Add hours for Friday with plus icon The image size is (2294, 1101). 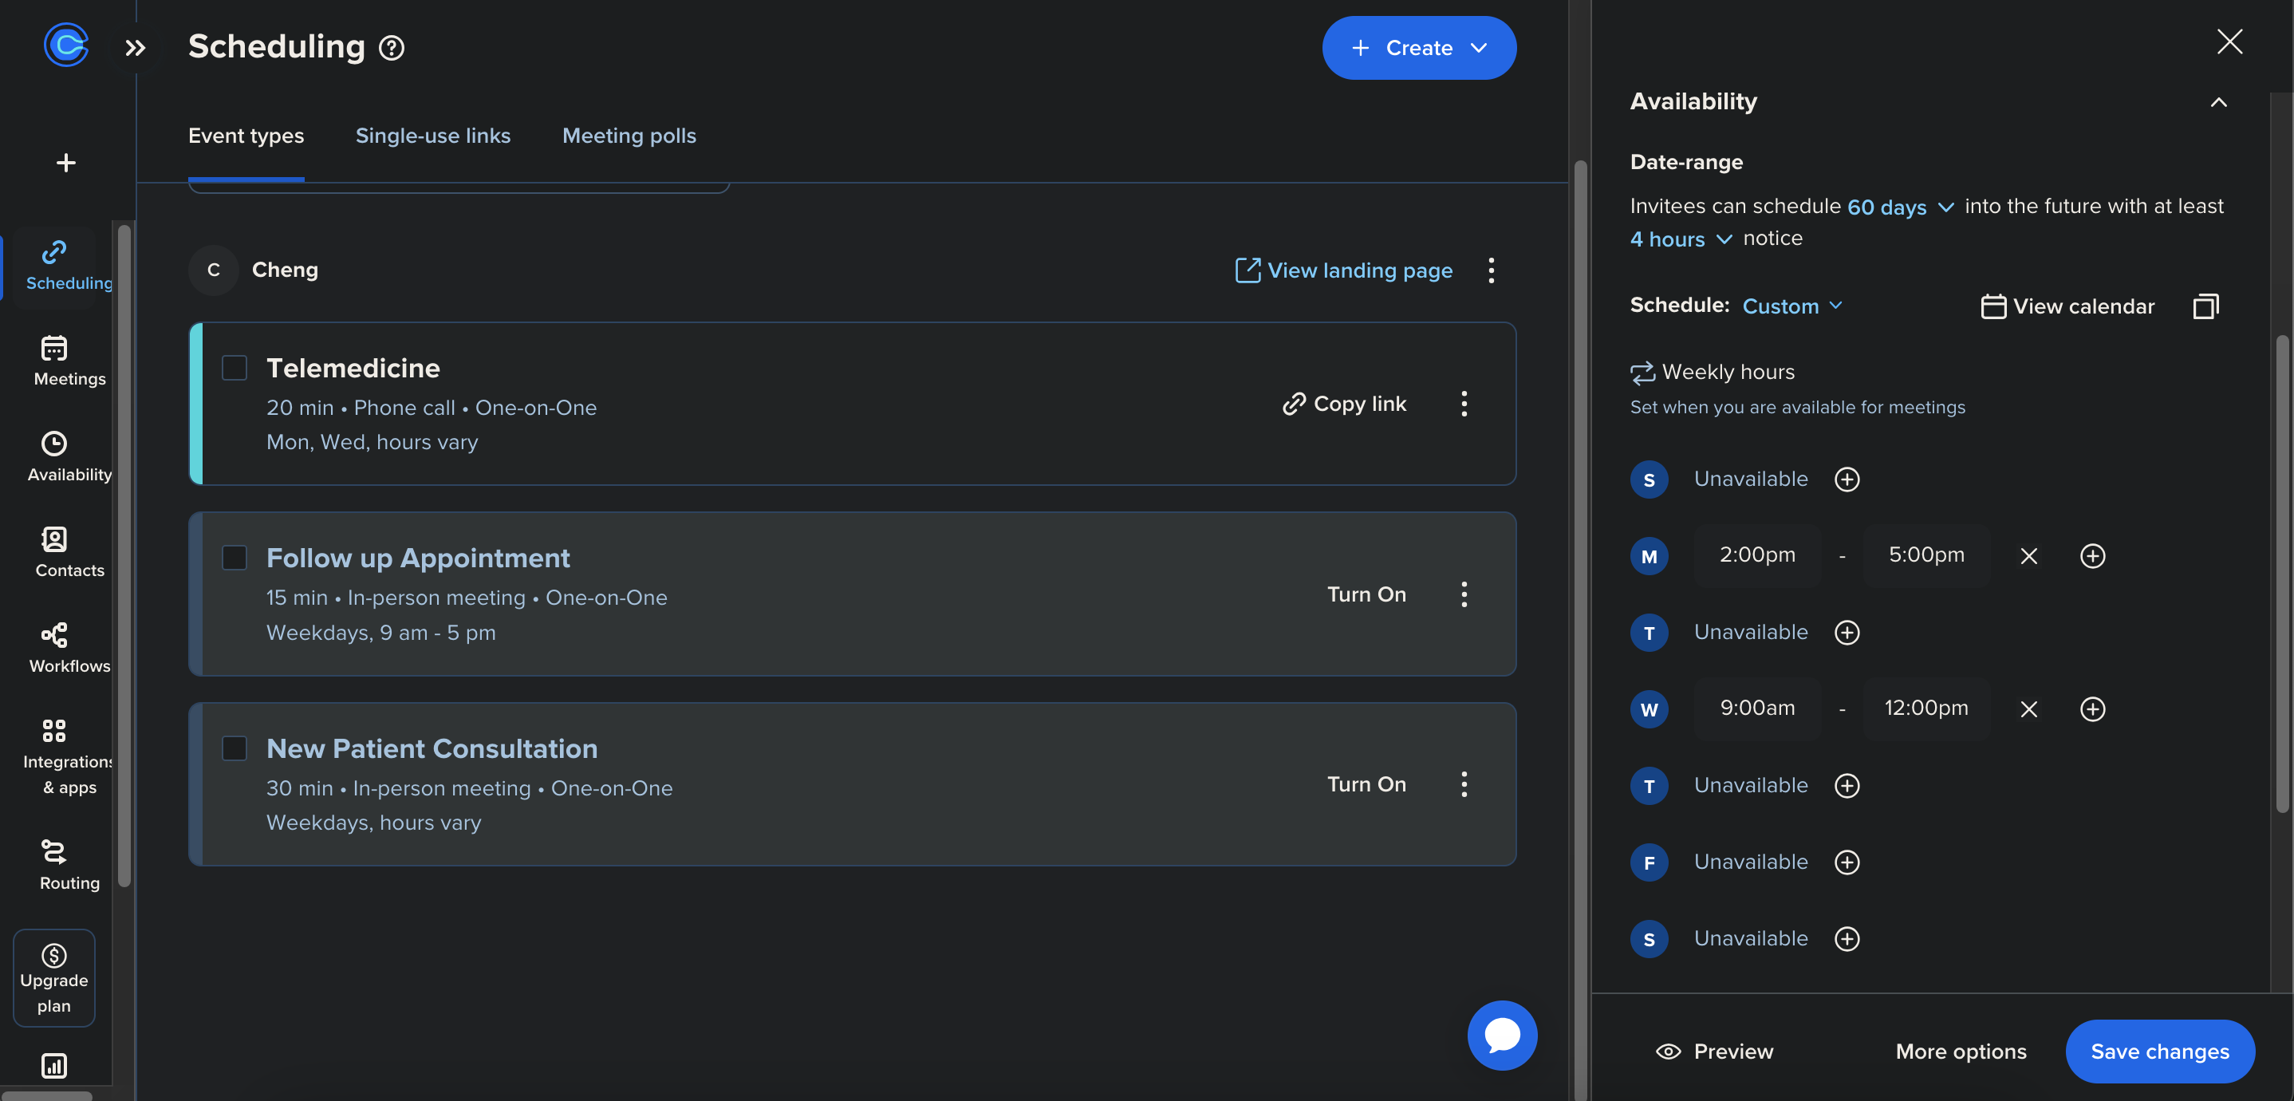(x=1847, y=862)
